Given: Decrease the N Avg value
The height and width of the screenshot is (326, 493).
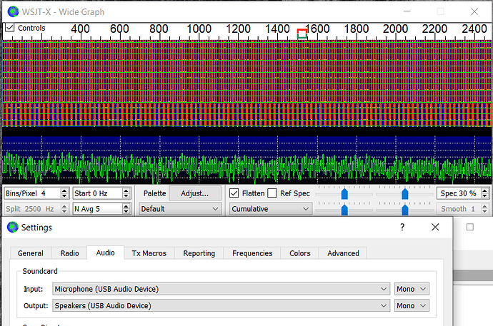Looking at the screenshot, I should (x=126, y=212).
